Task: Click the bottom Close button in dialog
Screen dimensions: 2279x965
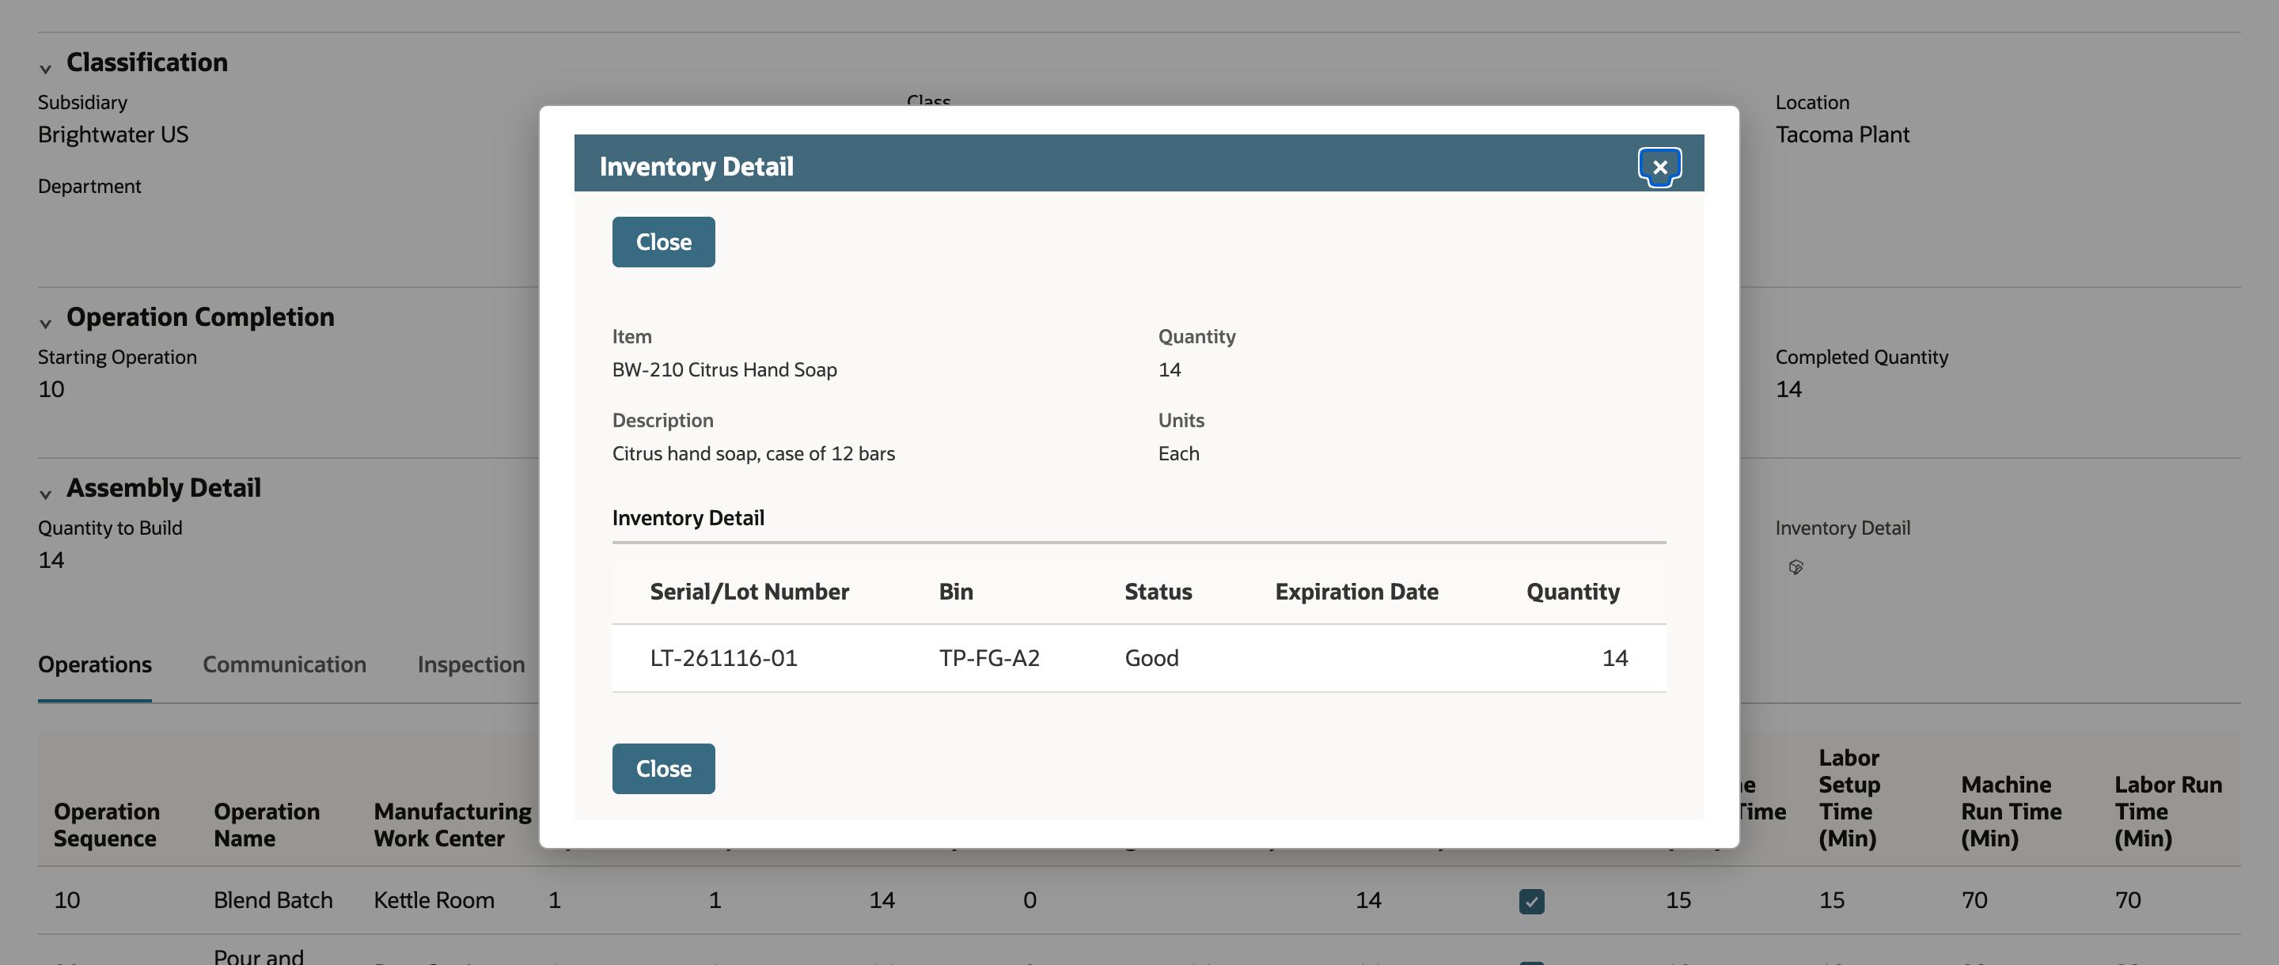Action: tap(664, 768)
